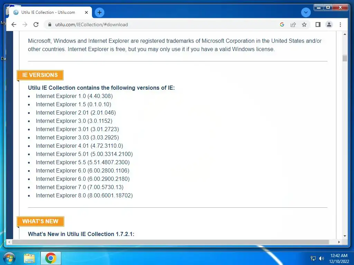Click the horizontal scrollbar thumb
354x265 pixels.
tap(171, 242)
